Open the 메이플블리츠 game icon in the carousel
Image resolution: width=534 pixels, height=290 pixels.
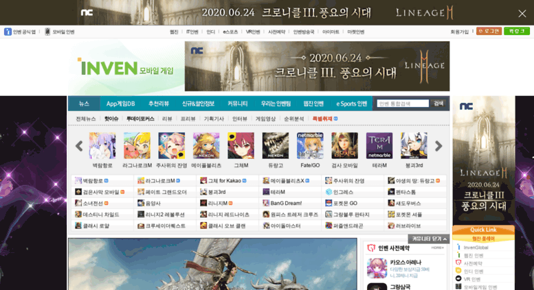coord(206,145)
